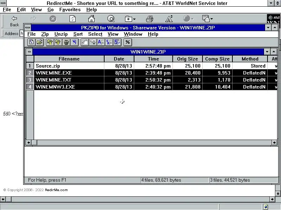The height and width of the screenshot is (210, 281).
Task: Open the PKZIP window control menu box
Action: coord(27,28)
